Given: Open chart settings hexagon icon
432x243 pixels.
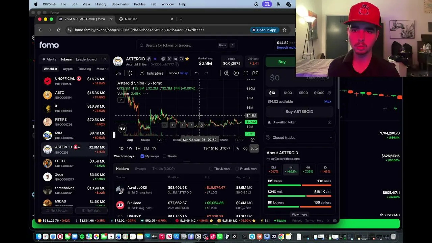Looking at the screenshot, I should point(236,73).
